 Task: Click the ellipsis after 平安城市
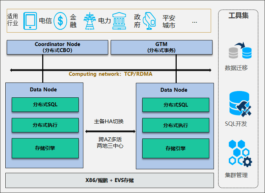(x=194, y=22)
